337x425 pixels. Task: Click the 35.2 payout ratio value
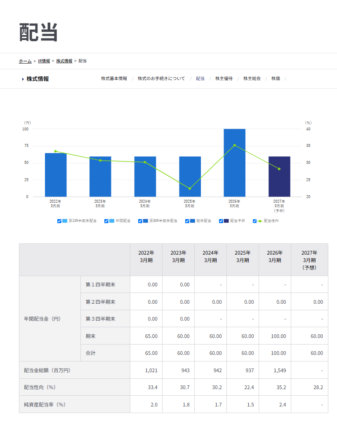pyautogui.click(x=281, y=387)
